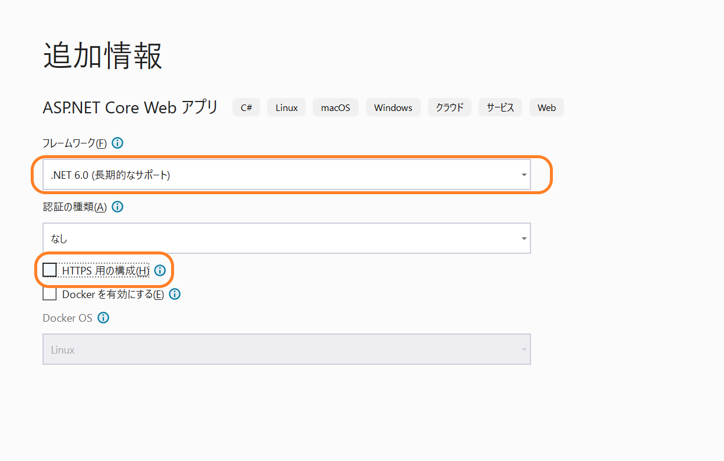Viewport: 724px width, 461px height.
Task: Enable the HTTPS 用の構成 checkbox
Action: coord(50,270)
